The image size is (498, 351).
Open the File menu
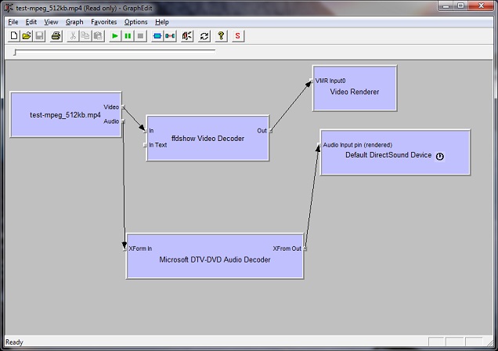[x=13, y=22]
